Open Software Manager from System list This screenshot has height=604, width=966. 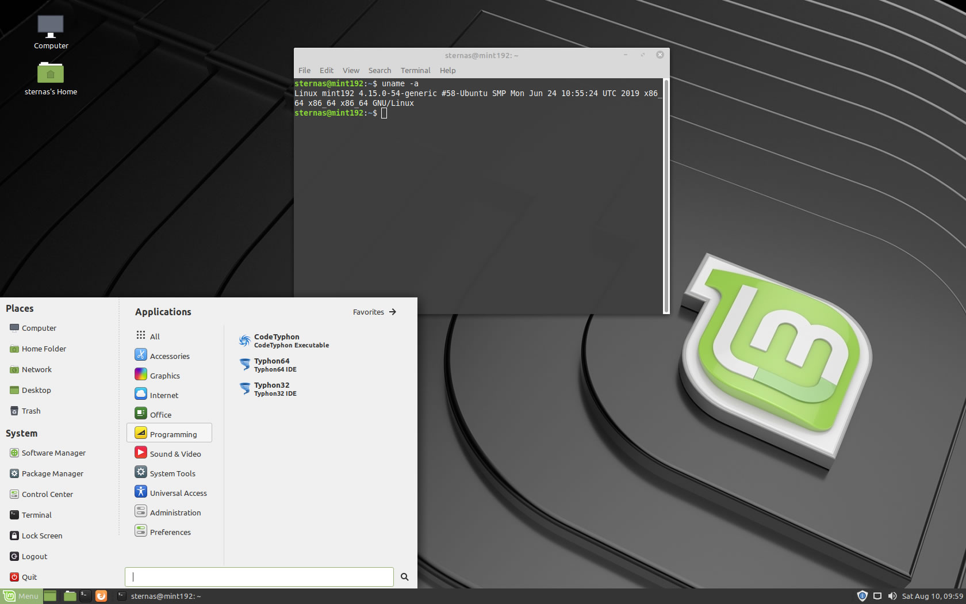point(48,453)
